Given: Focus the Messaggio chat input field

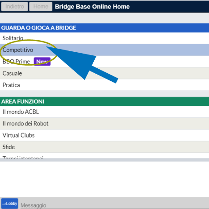Looking at the screenshot, I should [x=115, y=205].
